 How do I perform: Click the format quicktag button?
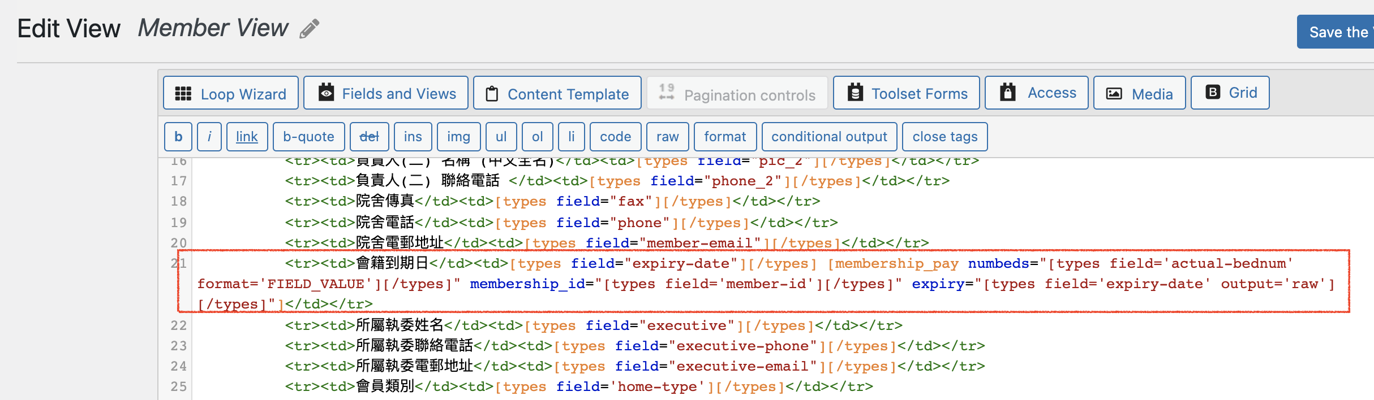(725, 137)
